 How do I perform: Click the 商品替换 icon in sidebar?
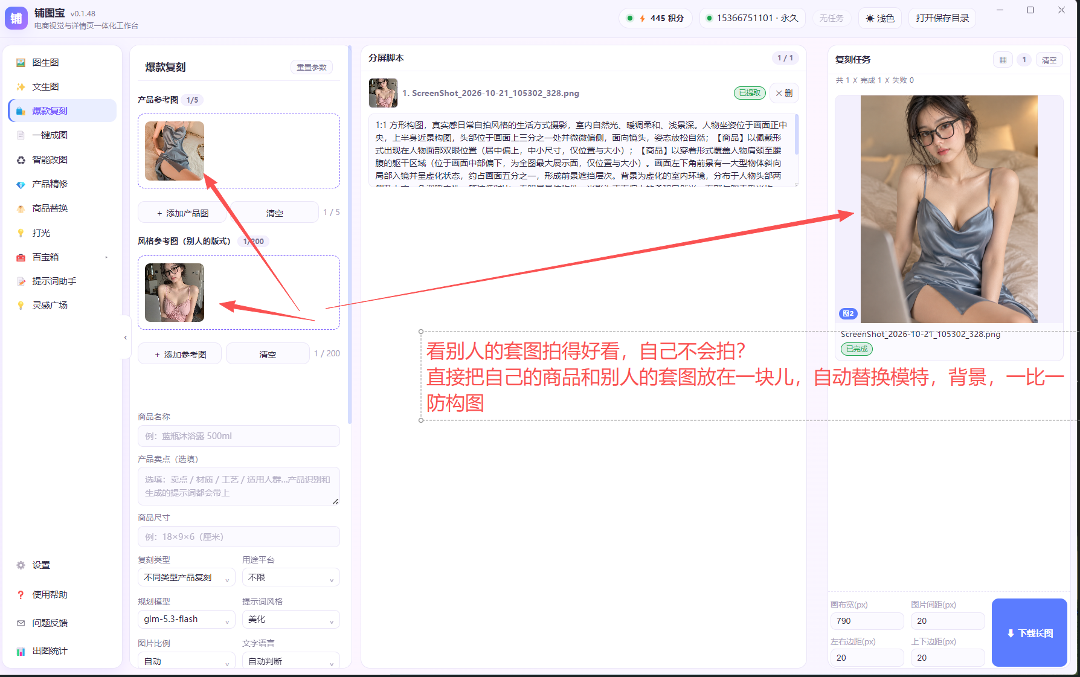(x=21, y=208)
